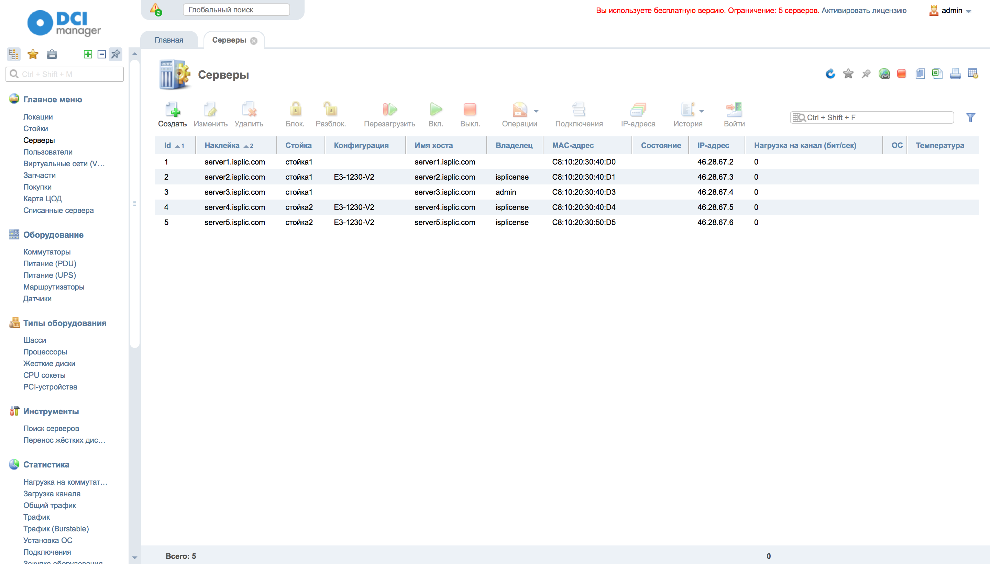Switch to the Главная tab
This screenshot has width=990, height=564.
pyautogui.click(x=169, y=40)
